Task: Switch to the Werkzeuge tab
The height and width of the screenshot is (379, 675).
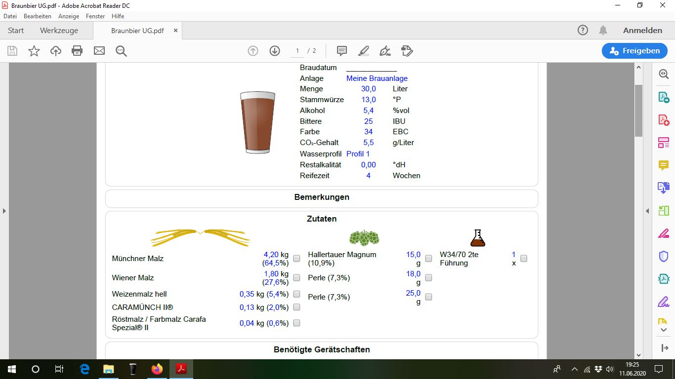Action: 59,30
